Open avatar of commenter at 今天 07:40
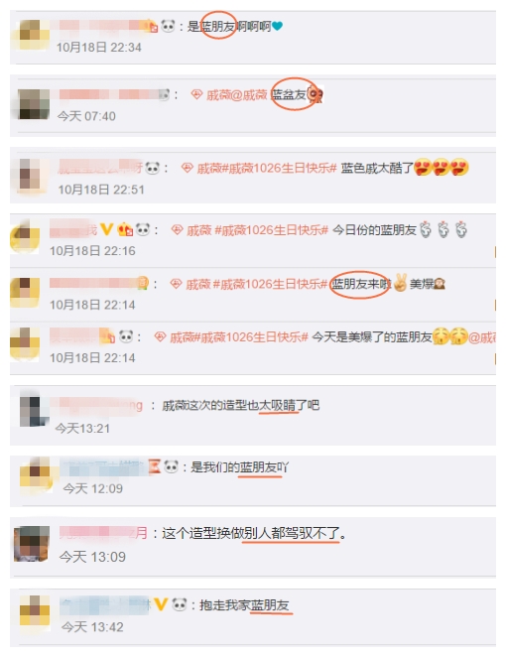 (x=34, y=104)
